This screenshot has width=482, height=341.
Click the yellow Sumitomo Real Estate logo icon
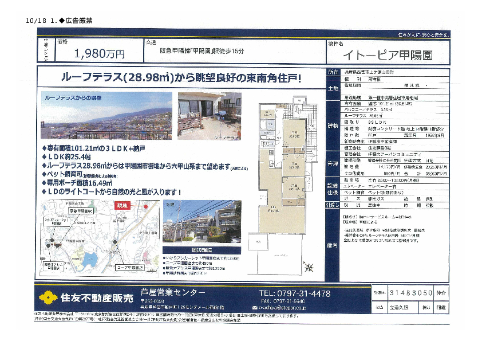tap(47, 298)
